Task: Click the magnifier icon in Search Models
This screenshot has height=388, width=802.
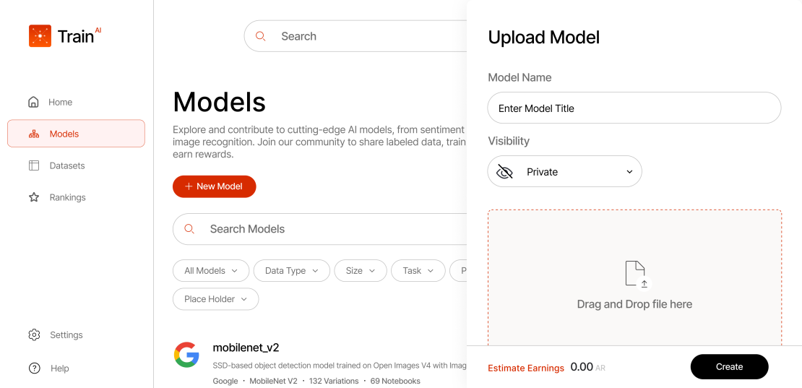Action: pyautogui.click(x=189, y=229)
